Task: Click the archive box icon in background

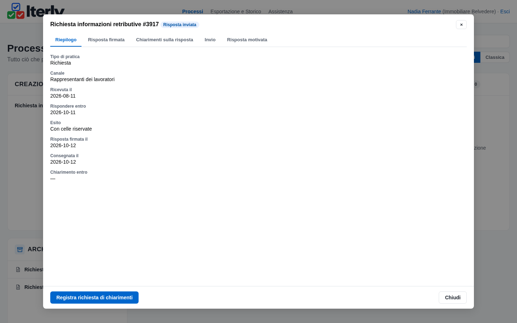Action: [x=20, y=249]
